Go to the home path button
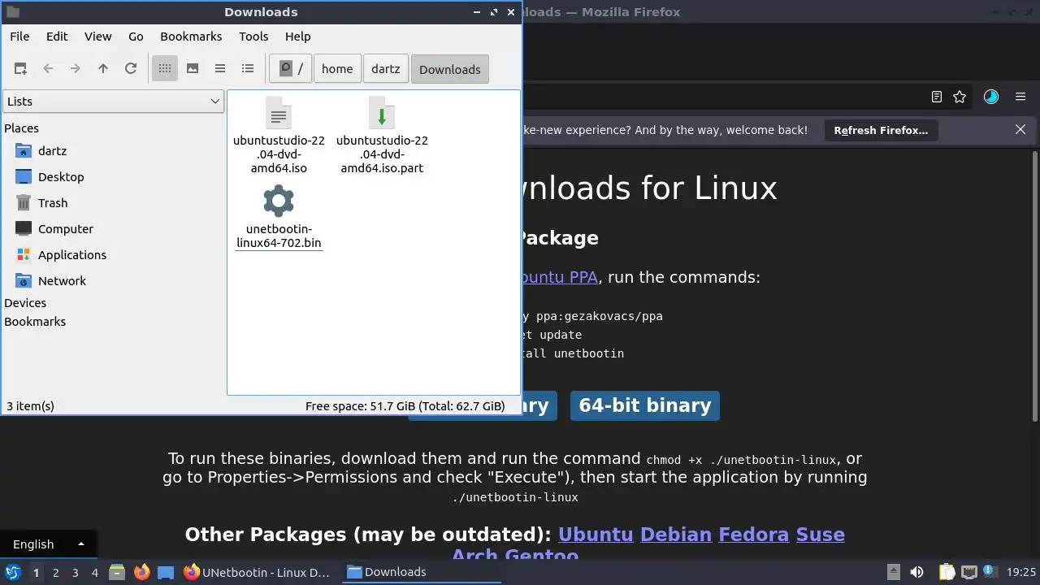This screenshot has height=585, width=1040. (x=337, y=69)
